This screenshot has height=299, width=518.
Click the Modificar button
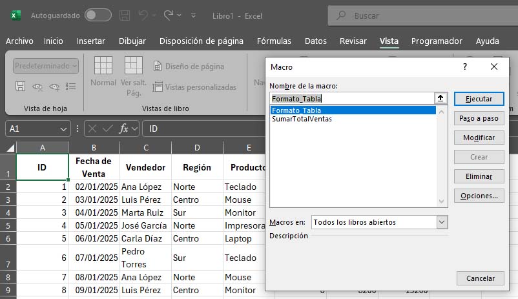(479, 138)
